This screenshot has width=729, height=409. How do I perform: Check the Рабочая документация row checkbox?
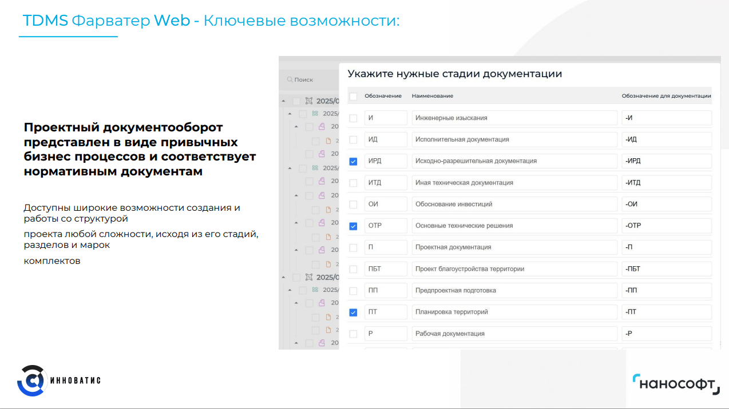click(x=353, y=334)
